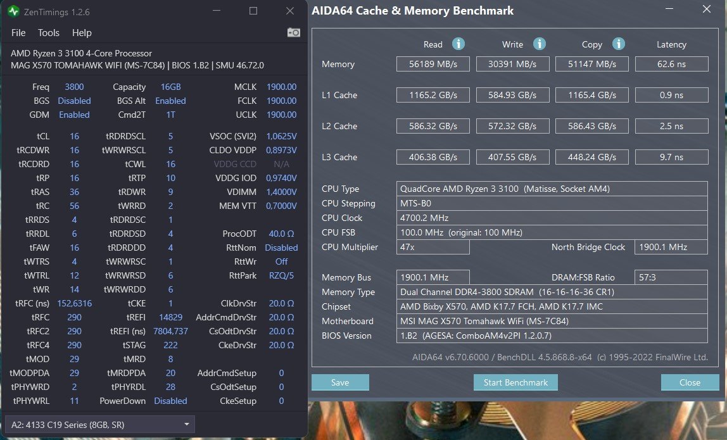Viewport: 727px width, 440px height.
Task: Click tSTAG value 222
Action: click(170, 345)
